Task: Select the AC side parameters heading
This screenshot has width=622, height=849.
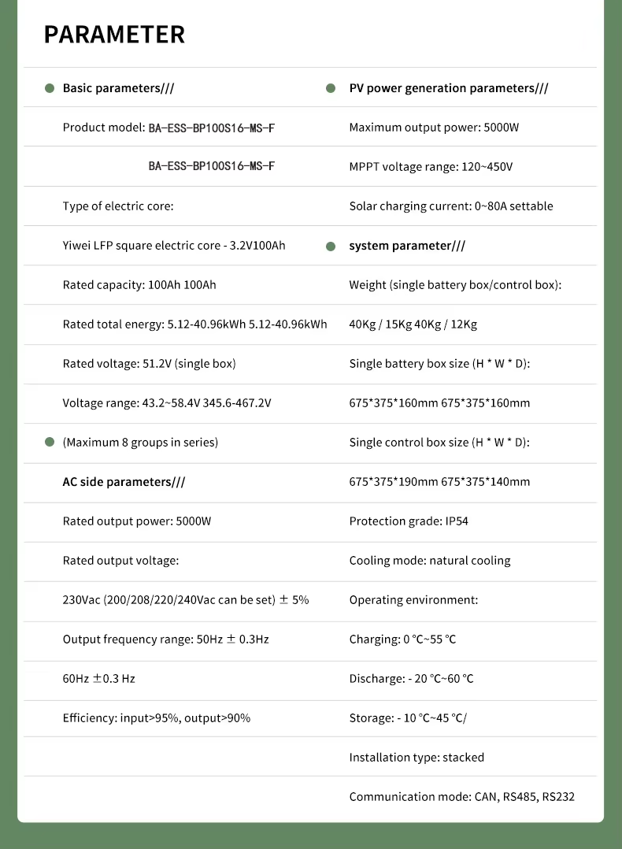Action: [x=124, y=482]
